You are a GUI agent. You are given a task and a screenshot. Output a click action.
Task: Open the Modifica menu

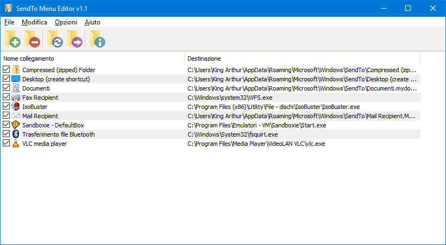point(34,22)
